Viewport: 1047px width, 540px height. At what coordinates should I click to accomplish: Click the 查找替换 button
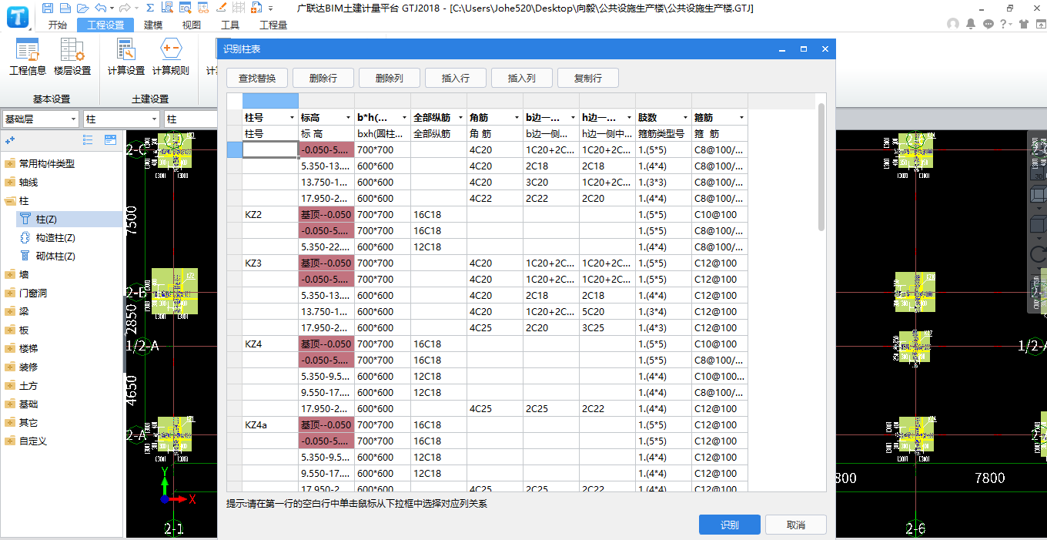tap(256, 78)
